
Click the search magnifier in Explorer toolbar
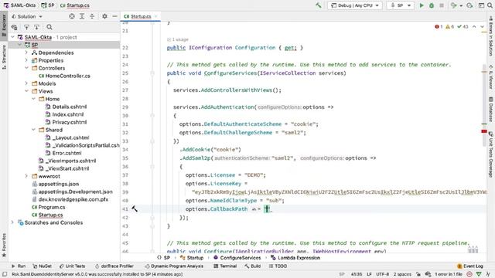coord(49,27)
